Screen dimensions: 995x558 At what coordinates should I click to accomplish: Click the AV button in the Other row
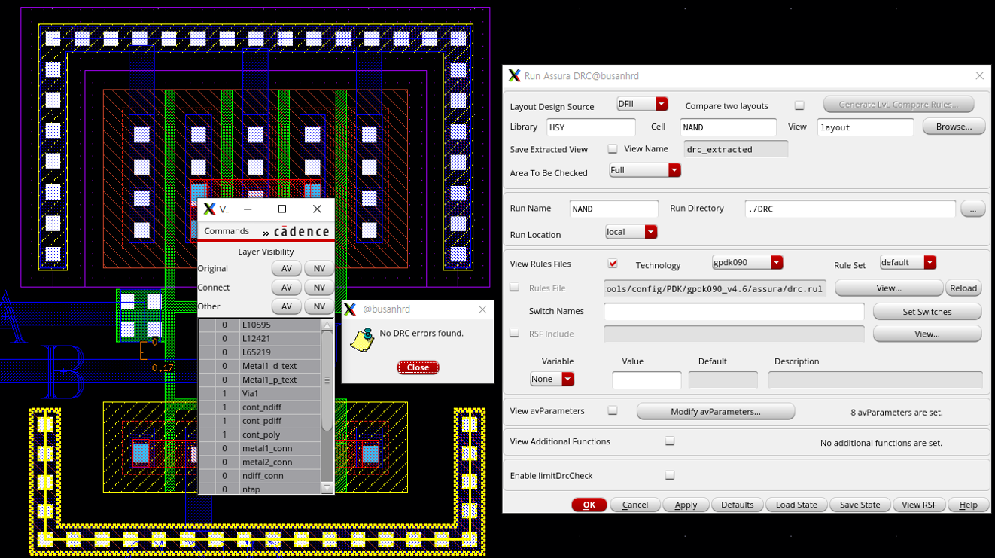point(287,306)
